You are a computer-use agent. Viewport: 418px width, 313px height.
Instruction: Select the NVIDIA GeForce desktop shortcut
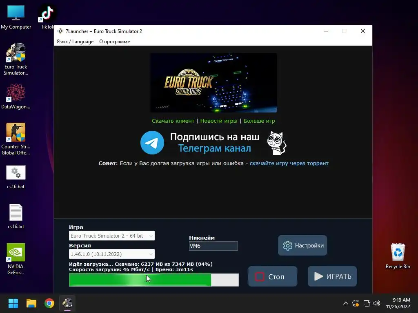[x=16, y=259]
